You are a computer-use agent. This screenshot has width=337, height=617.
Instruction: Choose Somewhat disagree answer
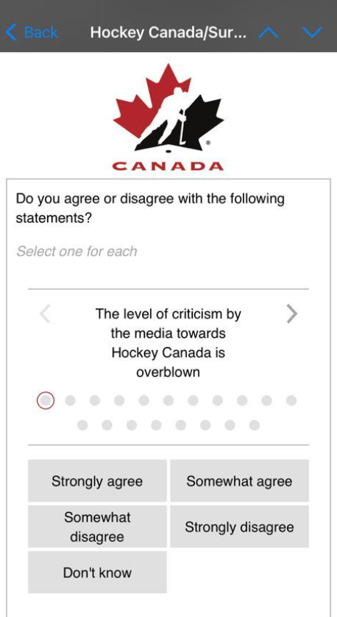click(97, 527)
